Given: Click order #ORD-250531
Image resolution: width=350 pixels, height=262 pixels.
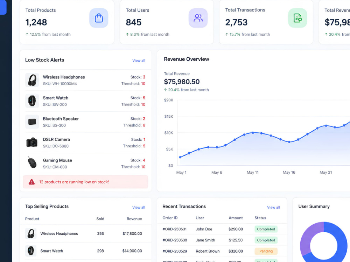Looking at the screenshot, I should pyautogui.click(x=175, y=229).
